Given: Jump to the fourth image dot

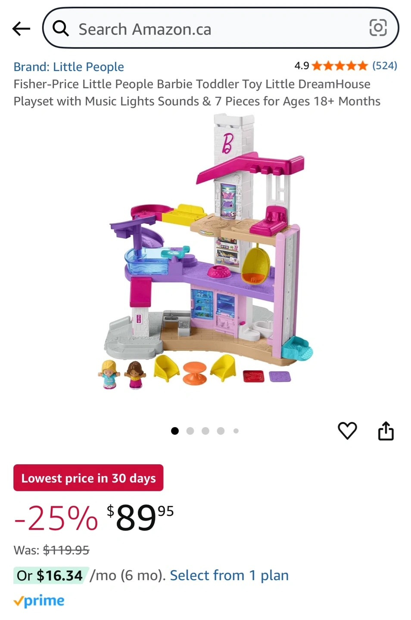Looking at the screenshot, I should 221,431.
